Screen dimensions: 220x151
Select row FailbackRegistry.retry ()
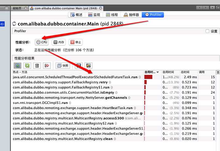coord(114,82)
